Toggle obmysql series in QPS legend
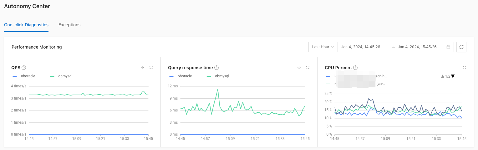Image resolution: width=478 pixels, height=150 pixels. pyautogui.click(x=61, y=76)
